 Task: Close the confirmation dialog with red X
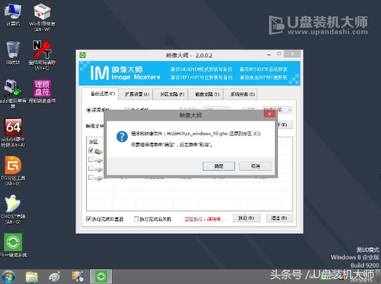point(270,114)
